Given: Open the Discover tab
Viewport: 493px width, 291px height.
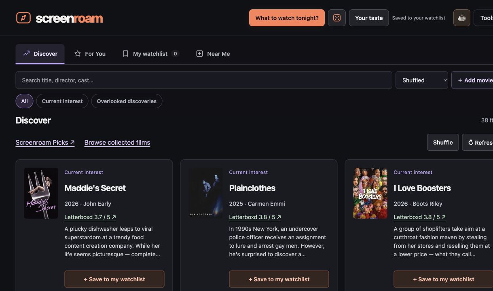Looking at the screenshot, I should click(40, 54).
